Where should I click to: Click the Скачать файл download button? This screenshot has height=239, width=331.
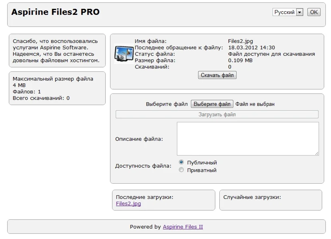[x=217, y=75]
